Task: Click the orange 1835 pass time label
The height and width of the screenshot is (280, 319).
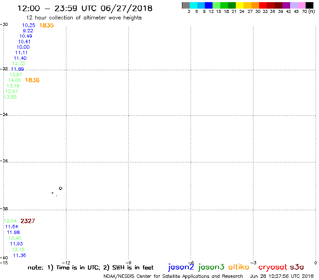Action: [47, 25]
